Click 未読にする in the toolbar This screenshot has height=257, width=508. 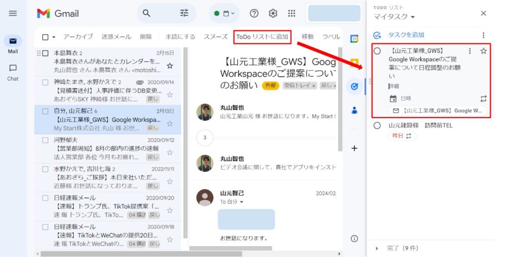(180, 37)
